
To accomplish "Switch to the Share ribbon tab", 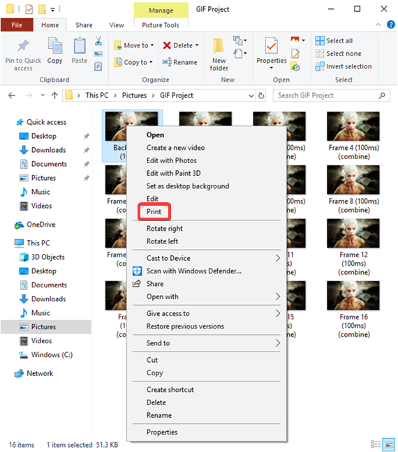I will (x=84, y=25).
